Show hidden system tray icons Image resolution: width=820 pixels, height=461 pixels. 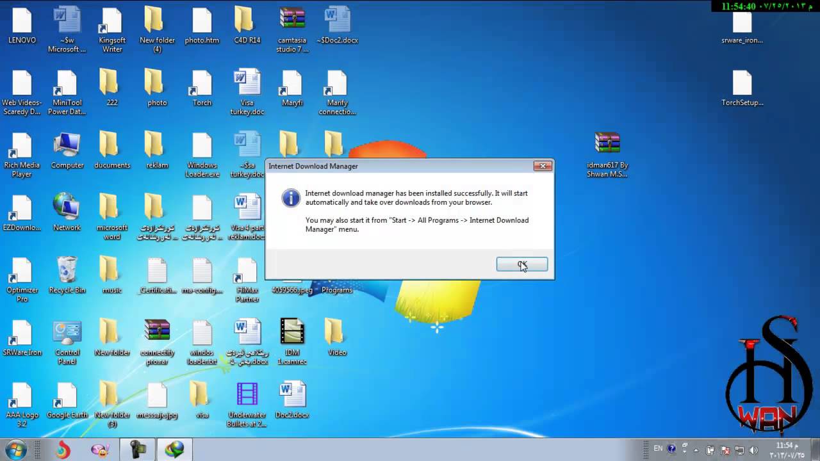(x=697, y=449)
